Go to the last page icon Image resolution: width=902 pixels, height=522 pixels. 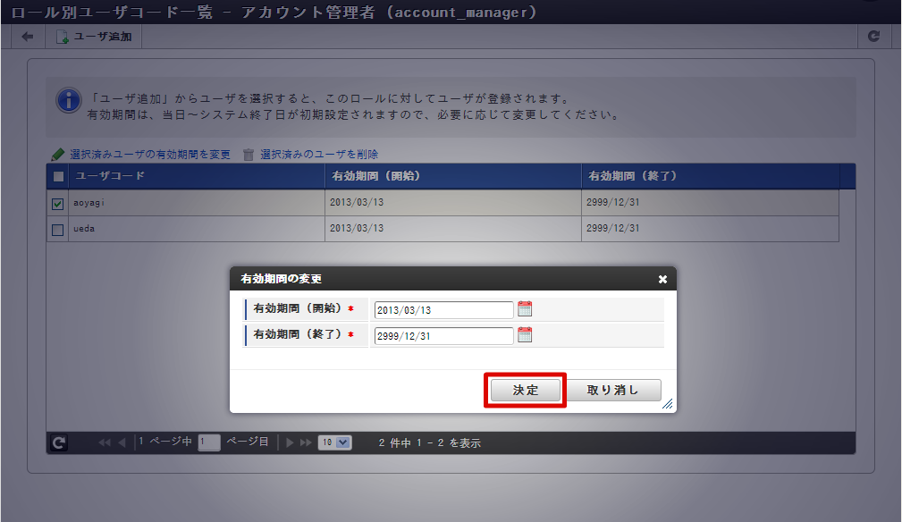pyautogui.click(x=306, y=442)
